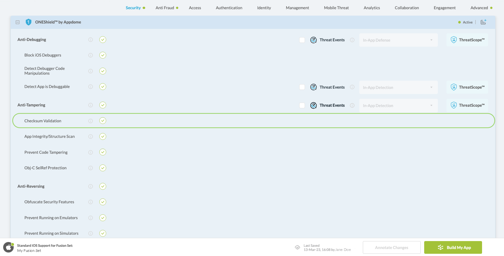Screen dimensions: 504x256
Task: Check Threat Events box for Detect App is Debuggable
Action: pyautogui.click(x=302, y=87)
